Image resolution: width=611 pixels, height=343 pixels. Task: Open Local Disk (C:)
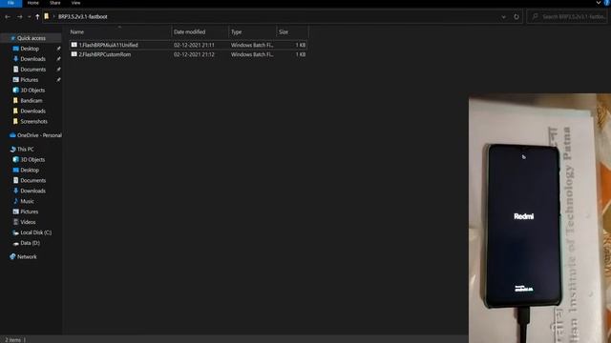coord(36,232)
